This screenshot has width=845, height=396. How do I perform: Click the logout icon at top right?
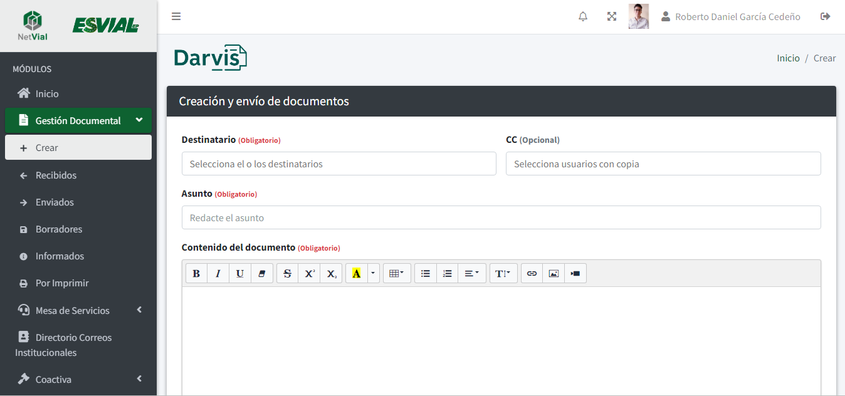826,17
